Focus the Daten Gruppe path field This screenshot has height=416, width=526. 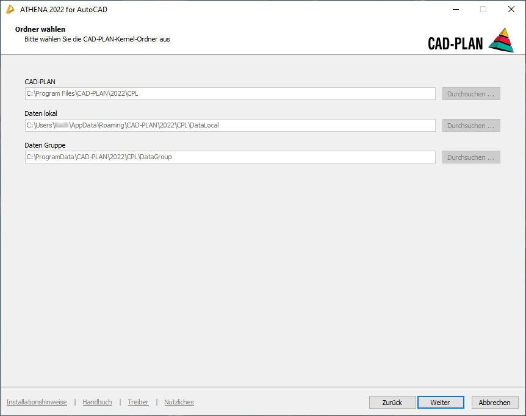pyautogui.click(x=230, y=157)
